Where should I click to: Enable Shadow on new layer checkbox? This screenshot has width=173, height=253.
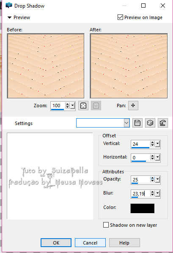click(x=106, y=225)
